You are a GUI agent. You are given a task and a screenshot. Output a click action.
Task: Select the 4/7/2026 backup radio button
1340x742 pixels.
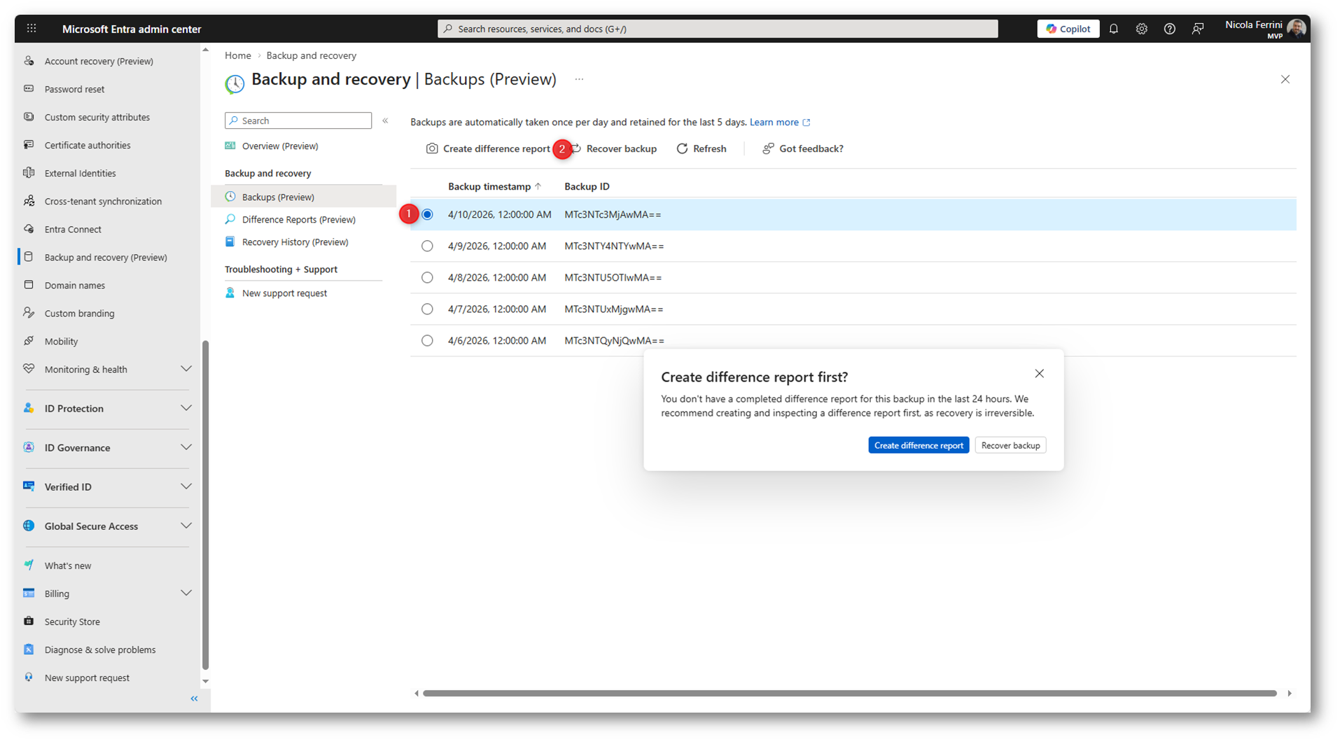pyautogui.click(x=427, y=309)
